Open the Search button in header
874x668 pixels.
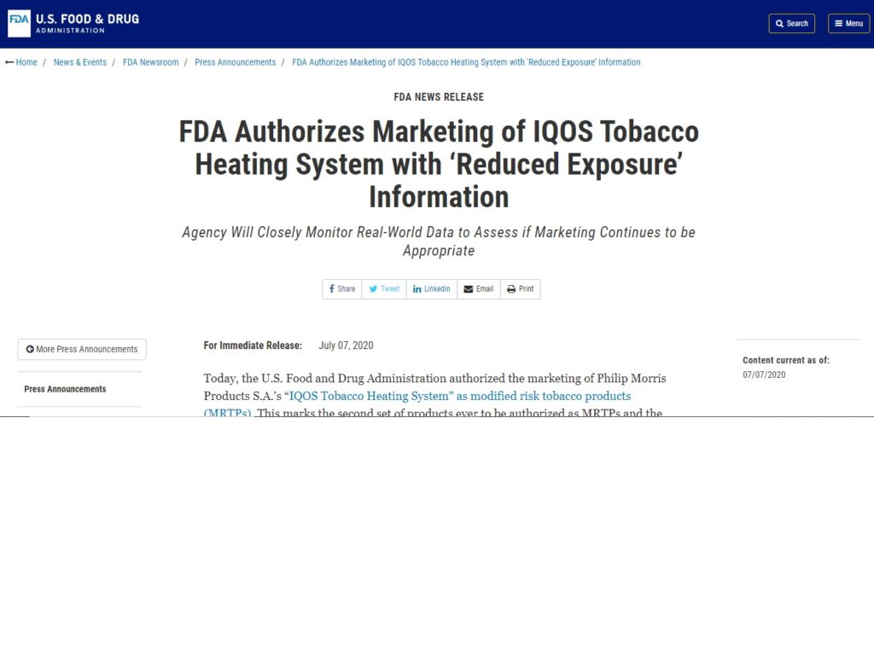point(791,24)
